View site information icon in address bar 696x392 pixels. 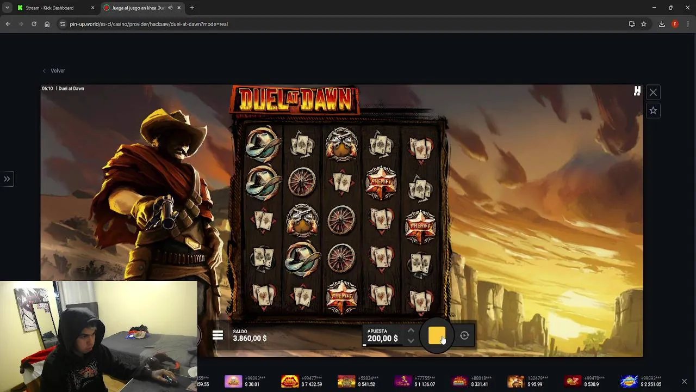pyautogui.click(x=63, y=24)
